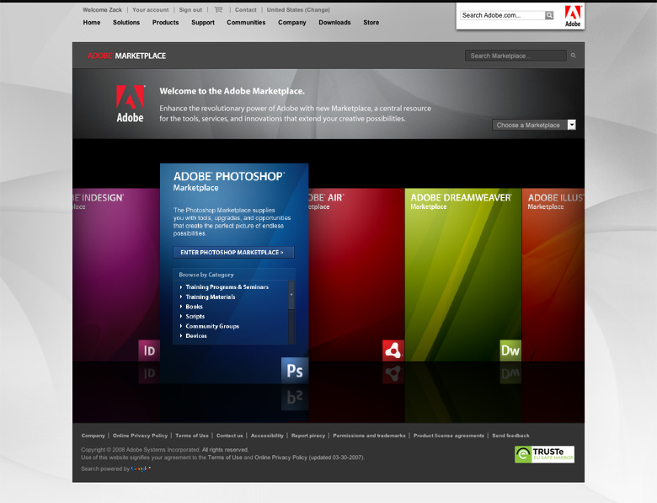Expand the Books category
The width and height of the screenshot is (657, 503).
coord(194,307)
